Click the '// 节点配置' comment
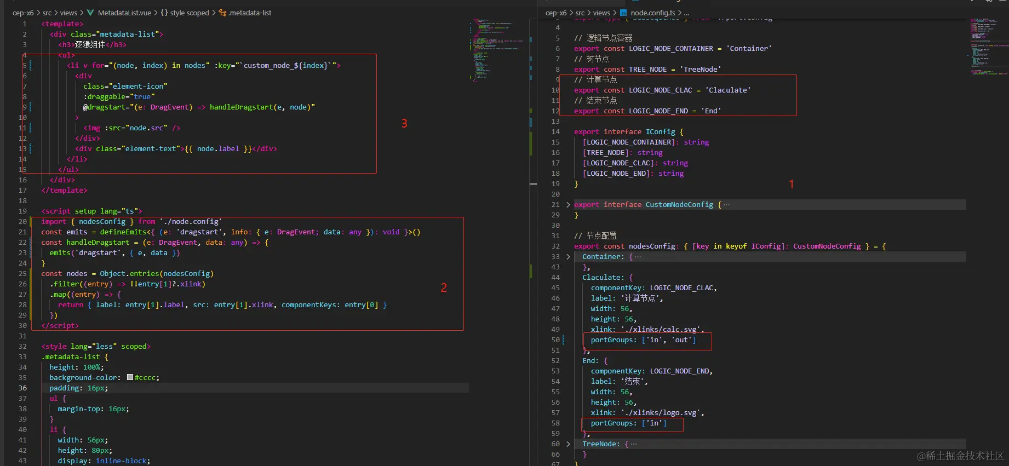This screenshot has height=466, width=1009. tap(595, 236)
